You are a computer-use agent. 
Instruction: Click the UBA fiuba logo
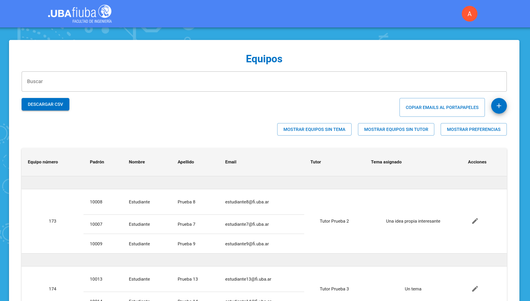[x=80, y=14]
